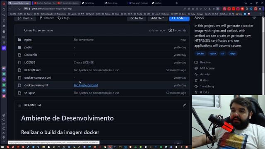Open the main branch dropdown
The width and height of the screenshot is (265, 149).
click(25, 18)
